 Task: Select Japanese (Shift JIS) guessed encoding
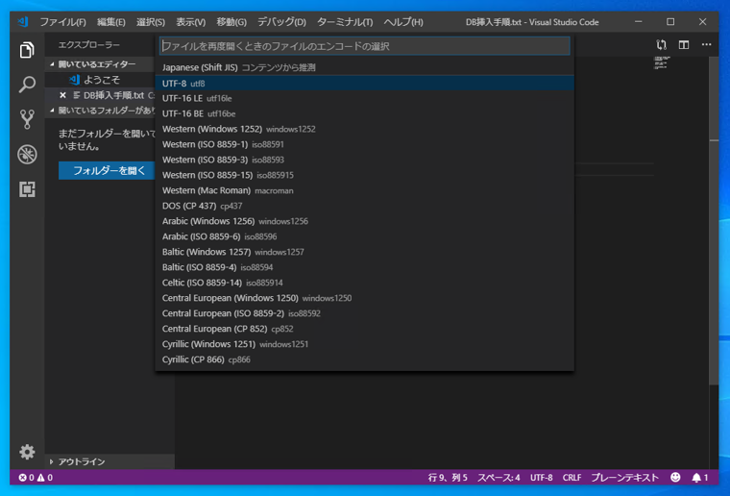(365, 67)
